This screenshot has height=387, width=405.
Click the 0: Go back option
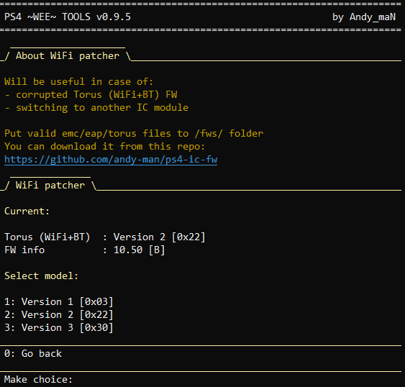[33, 353]
